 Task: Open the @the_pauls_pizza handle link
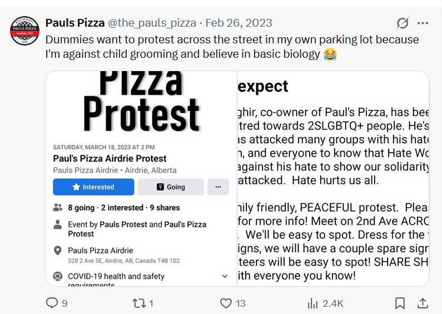[152, 23]
